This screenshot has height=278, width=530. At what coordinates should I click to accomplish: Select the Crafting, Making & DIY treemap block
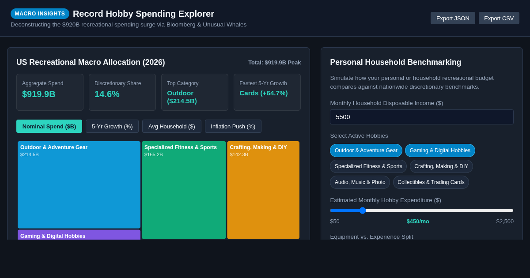pyautogui.click(x=263, y=190)
